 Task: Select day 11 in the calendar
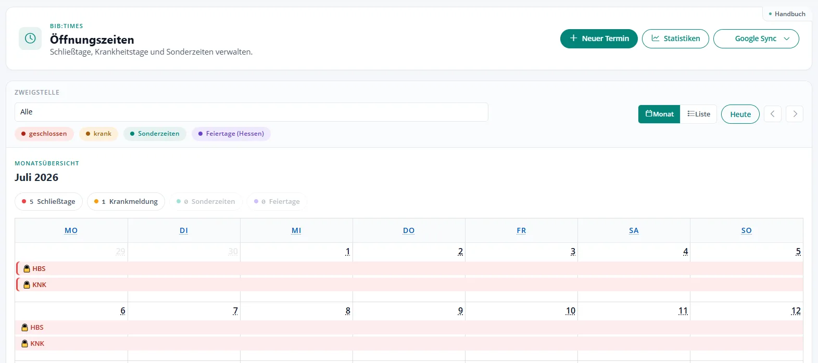(683, 311)
